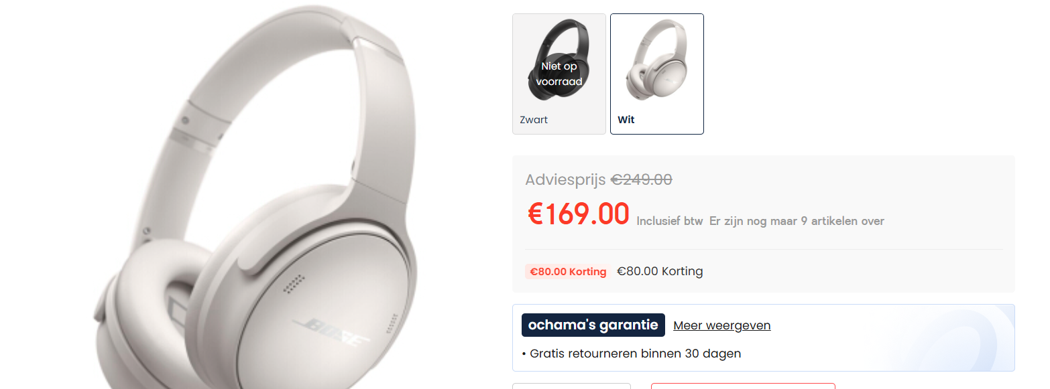Open the Meer weergeven link
This screenshot has height=389, width=1050.
(x=722, y=325)
